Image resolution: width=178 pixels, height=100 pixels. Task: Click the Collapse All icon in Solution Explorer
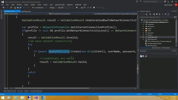157,14
